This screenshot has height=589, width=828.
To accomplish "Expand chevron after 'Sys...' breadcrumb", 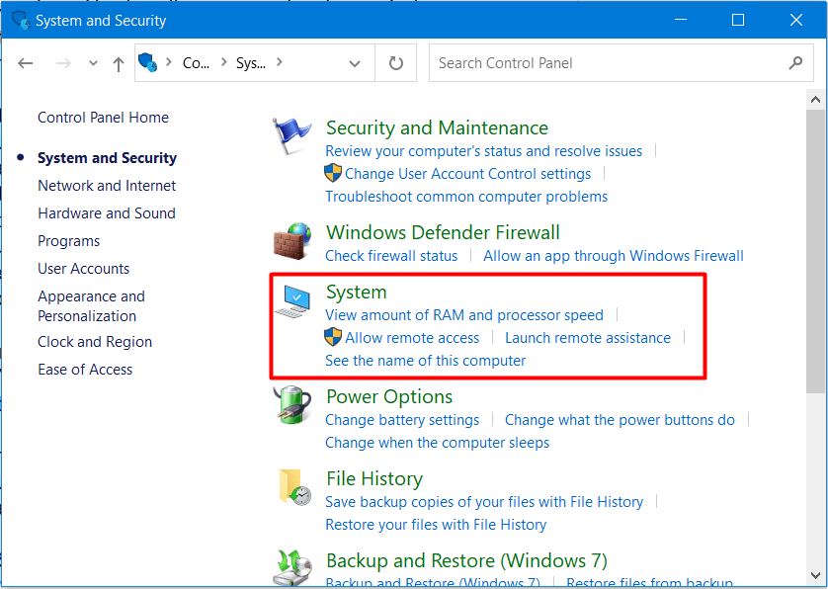I will coord(280,62).
